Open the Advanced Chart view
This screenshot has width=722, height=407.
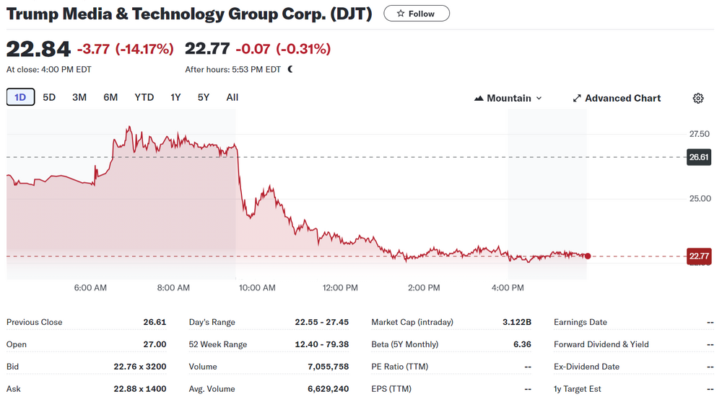616,99
